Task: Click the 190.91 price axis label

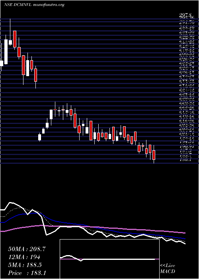Action: point(187,147)
